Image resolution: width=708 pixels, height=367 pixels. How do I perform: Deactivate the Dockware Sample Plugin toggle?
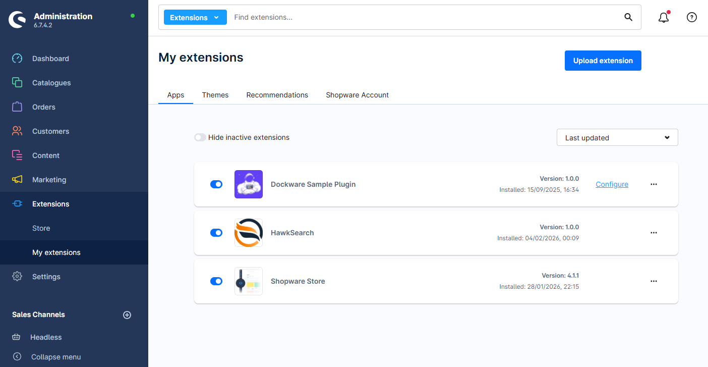(216, 184)
